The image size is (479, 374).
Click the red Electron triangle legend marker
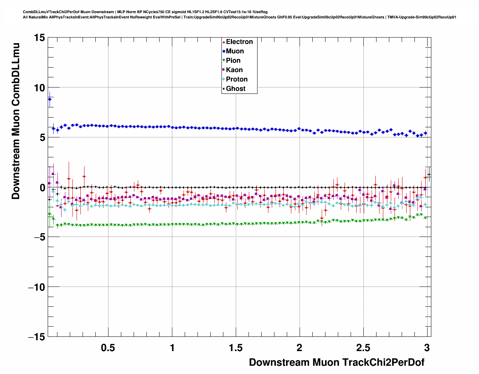point(224,42)
